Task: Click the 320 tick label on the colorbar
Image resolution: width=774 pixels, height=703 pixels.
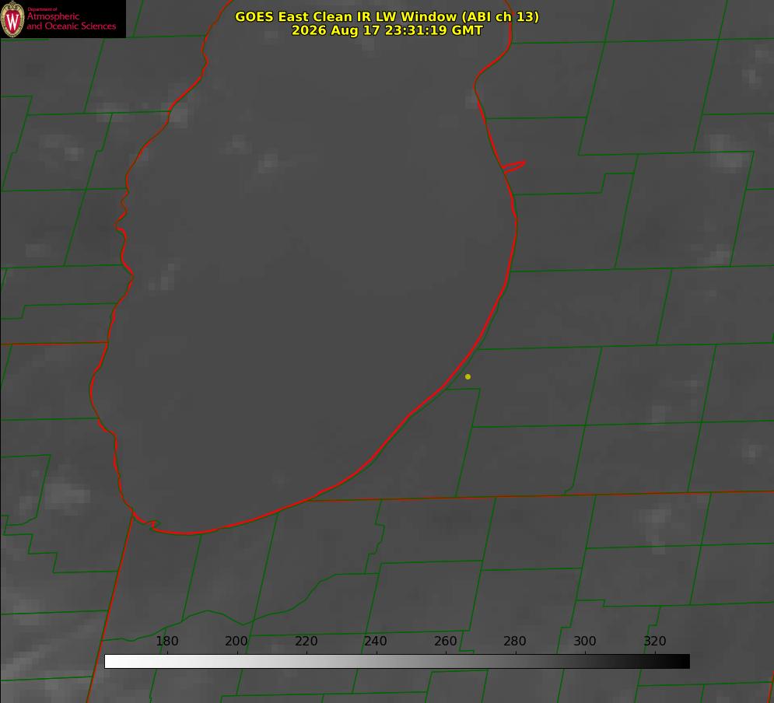Action: click(x=655, y=641)
